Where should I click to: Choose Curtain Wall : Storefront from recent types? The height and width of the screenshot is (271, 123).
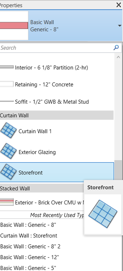click(29, 236)
